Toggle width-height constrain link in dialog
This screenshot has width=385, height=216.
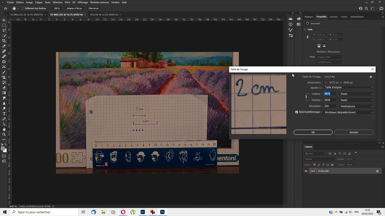(x=306, y=97)
